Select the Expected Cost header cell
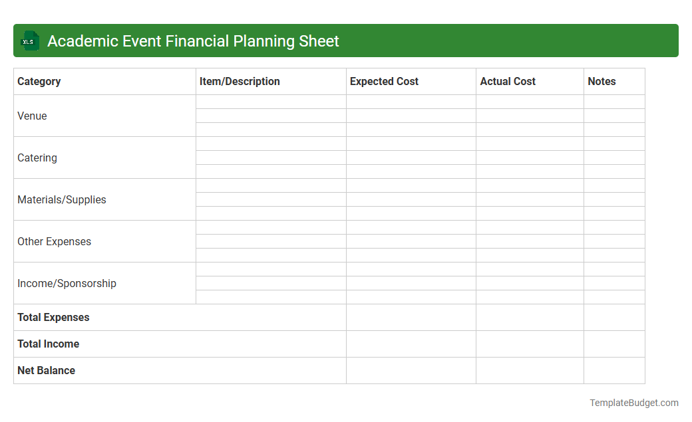692x422 pixels. (384, 81)
